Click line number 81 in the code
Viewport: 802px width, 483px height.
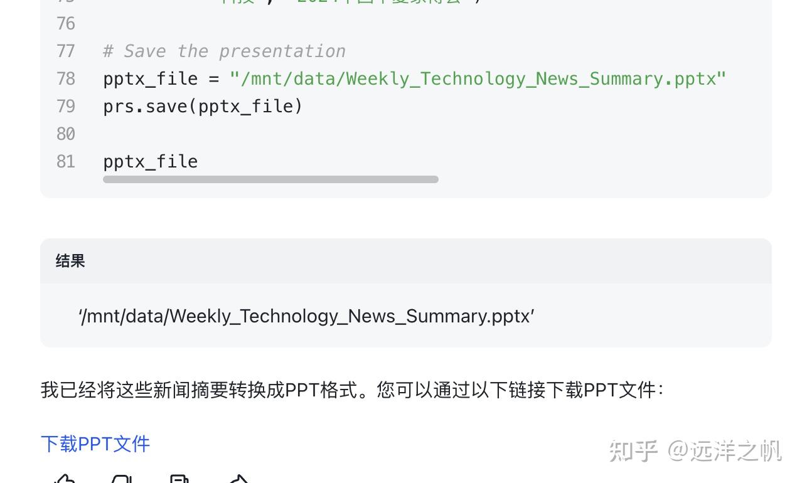65,161
